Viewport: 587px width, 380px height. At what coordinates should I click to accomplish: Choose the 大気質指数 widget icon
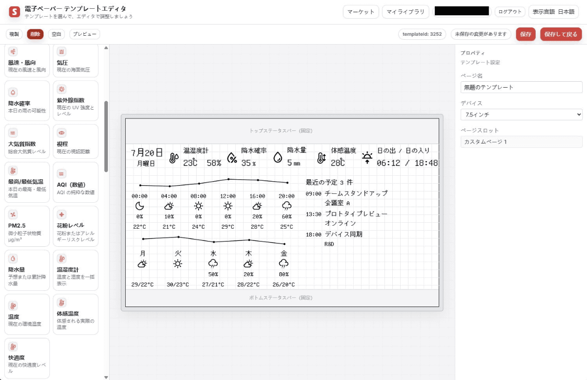tap(13, 133)
